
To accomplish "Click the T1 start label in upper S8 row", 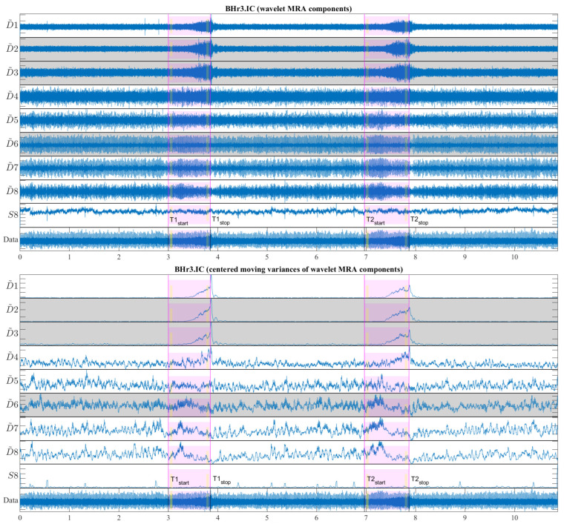I will coord(179,221).
